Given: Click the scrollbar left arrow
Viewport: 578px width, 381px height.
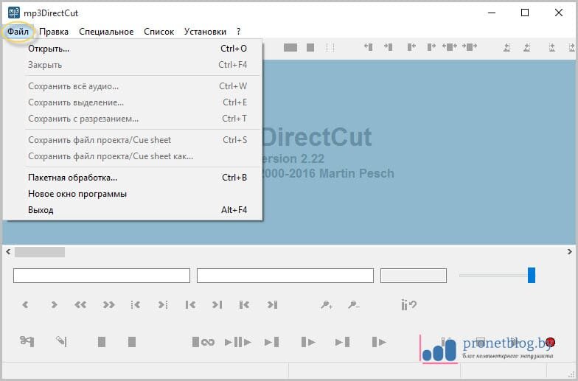Looking at the screenshot, I should click(x=8, y=252).
